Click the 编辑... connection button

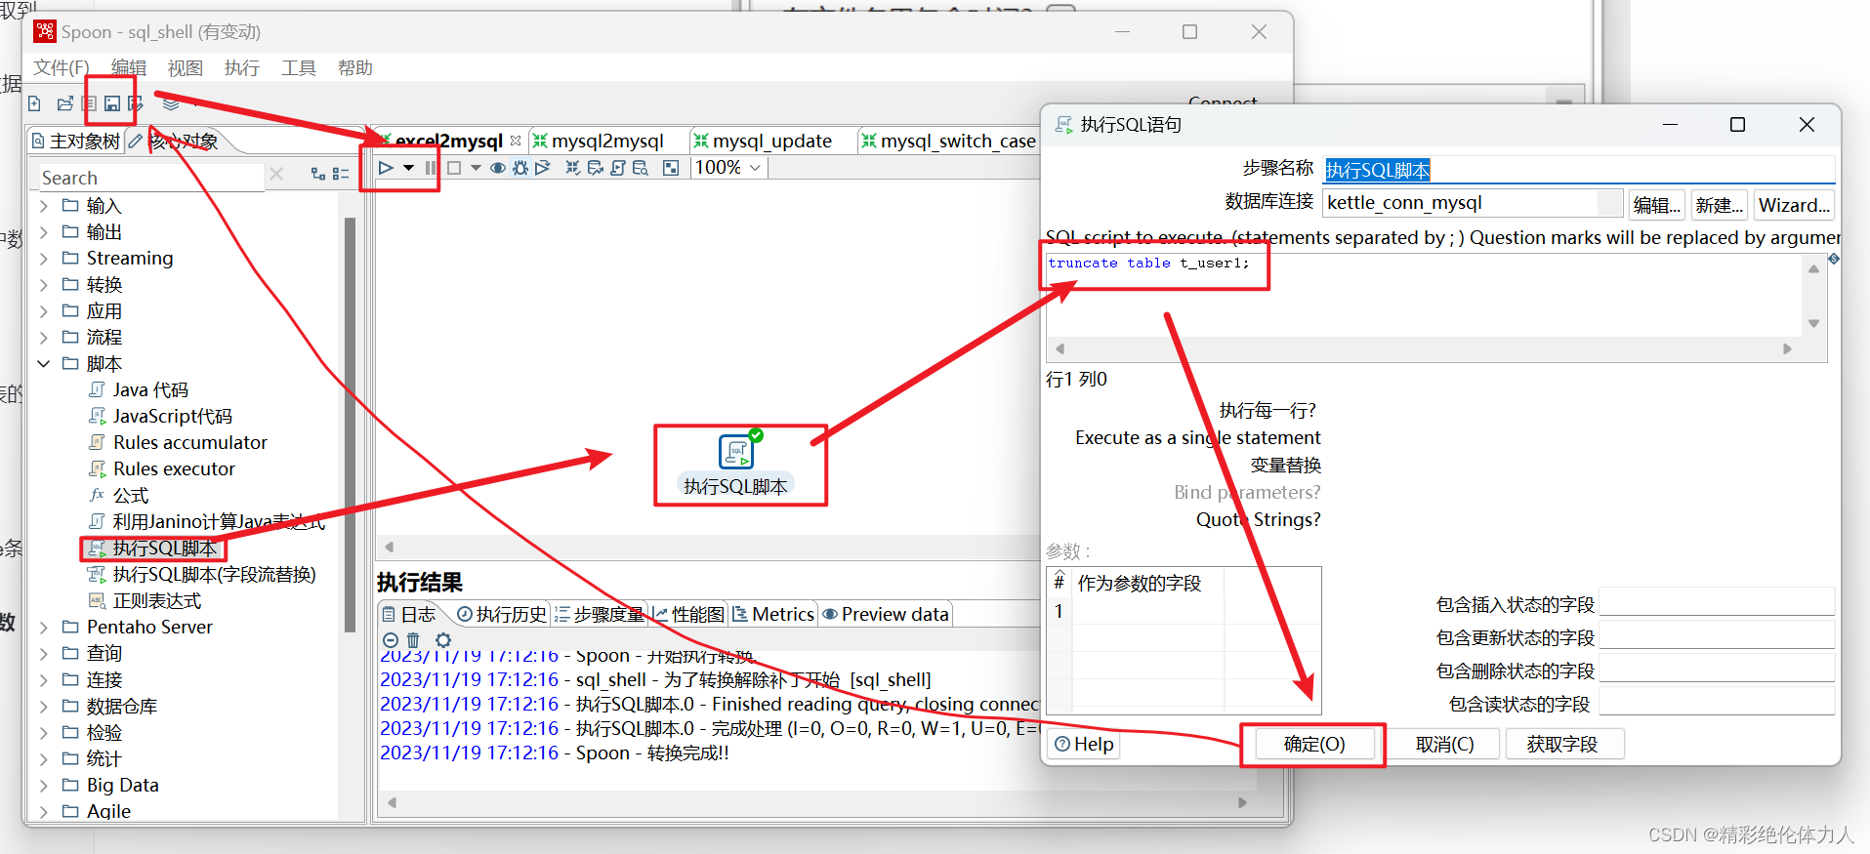[1657, 205]
